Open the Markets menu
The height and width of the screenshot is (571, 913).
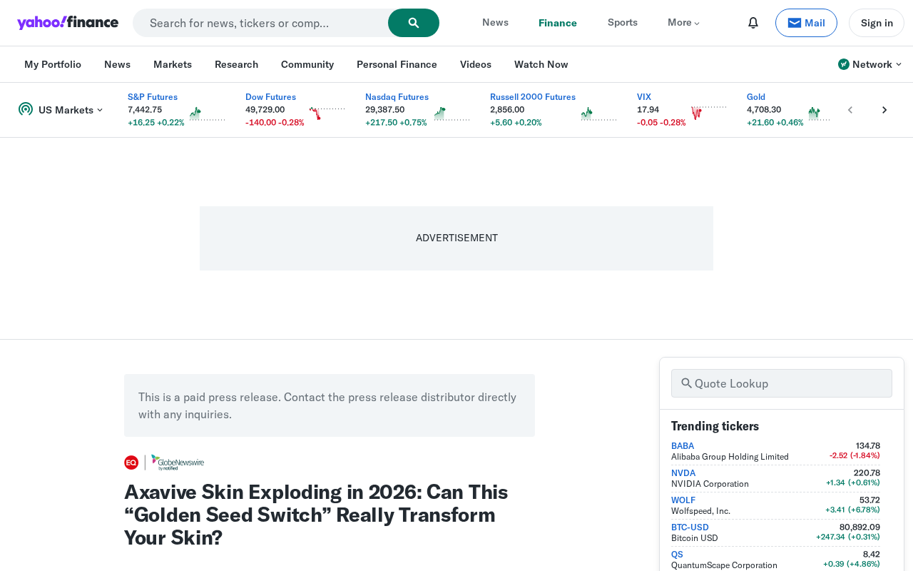click(x=173, y=64)
